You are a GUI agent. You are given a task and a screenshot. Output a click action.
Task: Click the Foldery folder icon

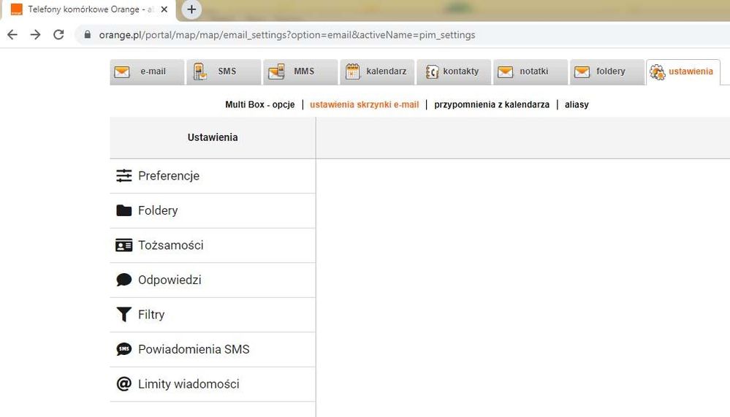tap(123, 210)
